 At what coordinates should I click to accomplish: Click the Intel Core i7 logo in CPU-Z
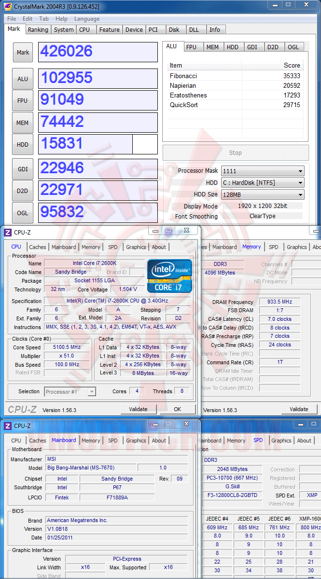pyautogui.click(x=169, y=276)
